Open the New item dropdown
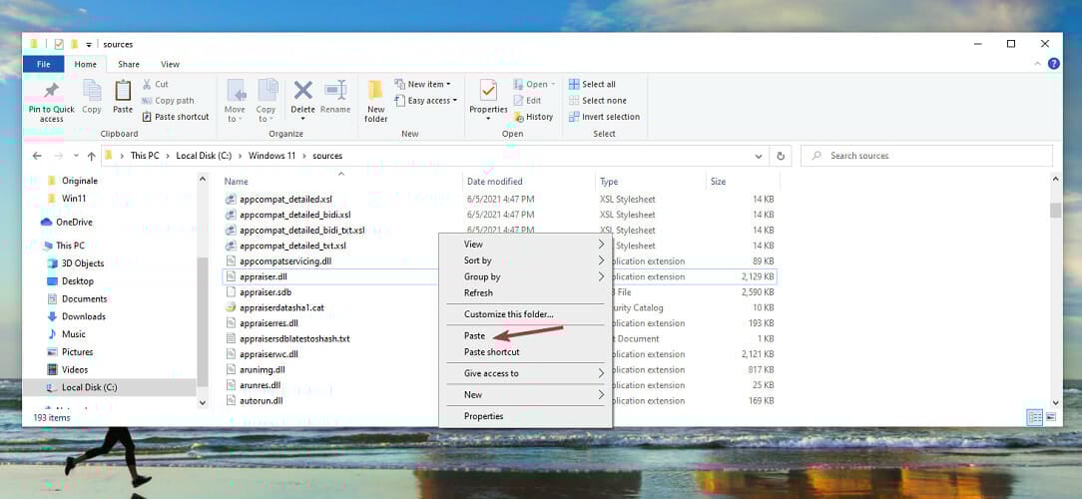The height and width of the screenshot is (499, 1082). 422,84
